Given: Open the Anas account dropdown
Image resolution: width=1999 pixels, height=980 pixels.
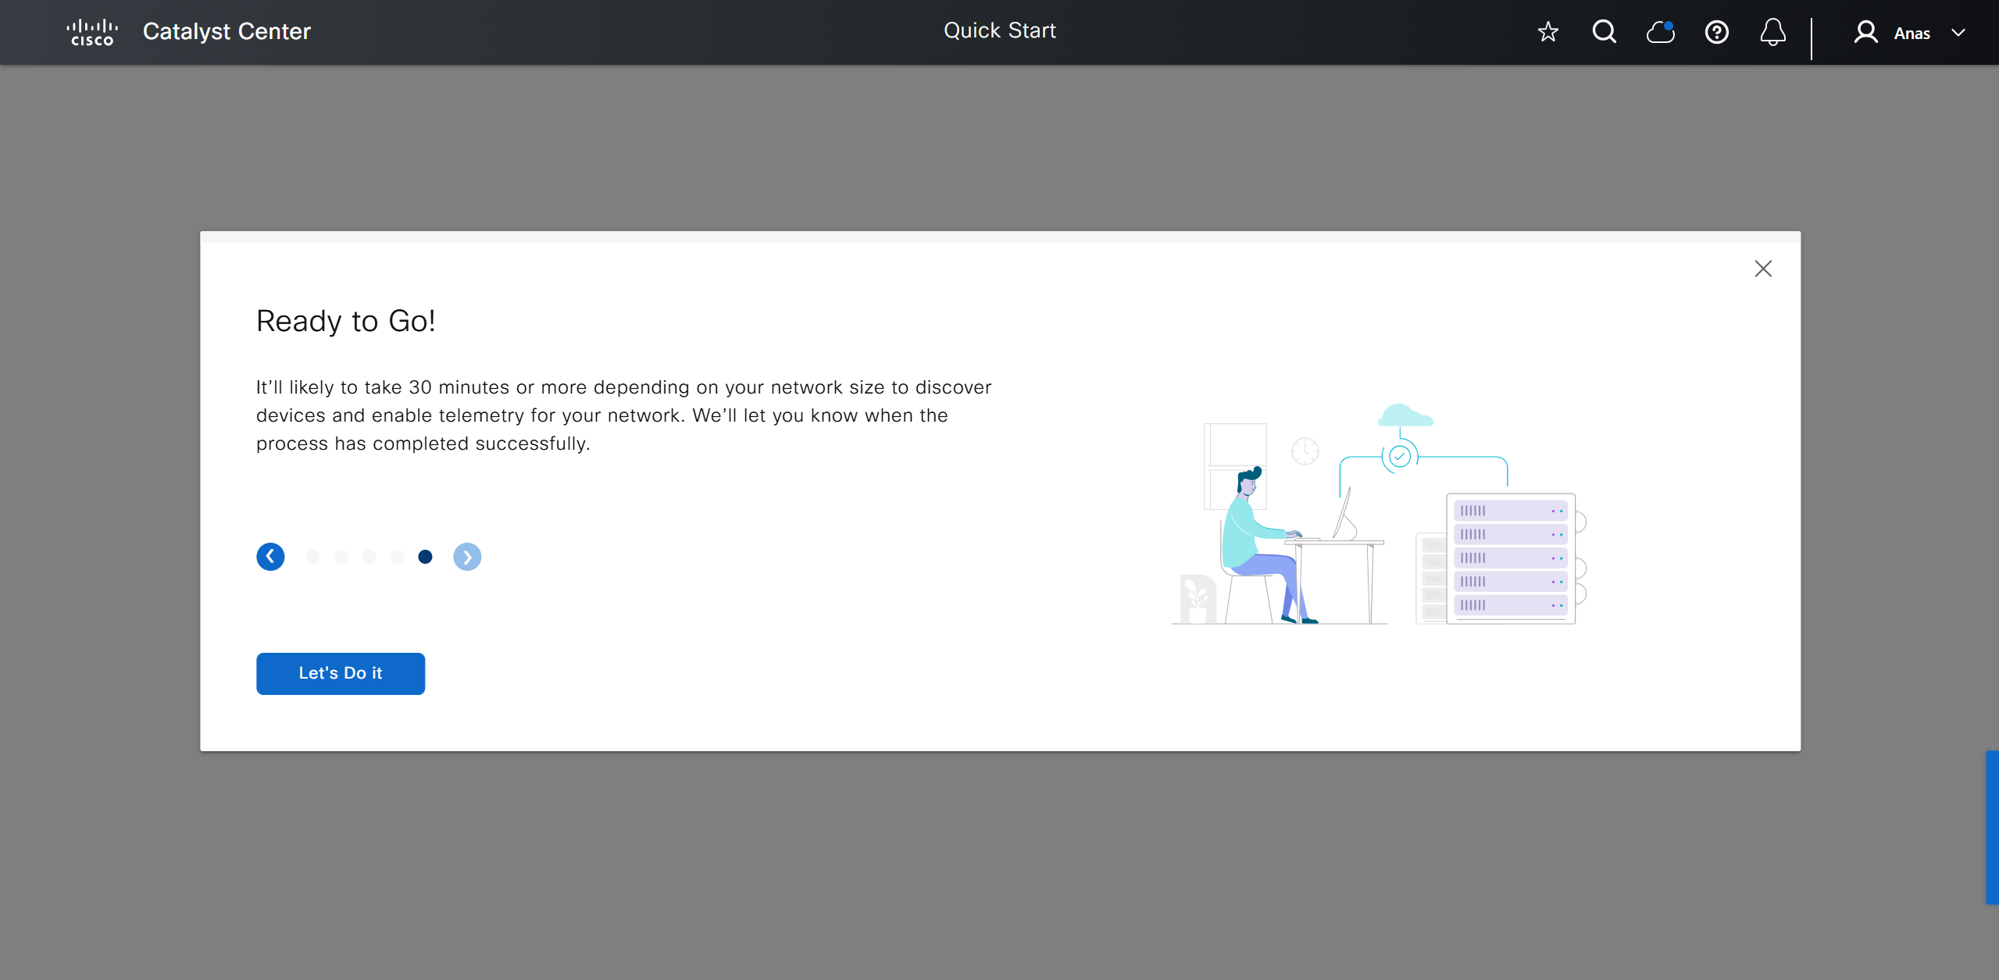Looking at the screenshot, I should 1912,33.
